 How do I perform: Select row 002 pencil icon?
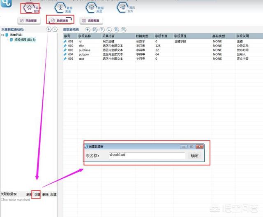(65, 46)
